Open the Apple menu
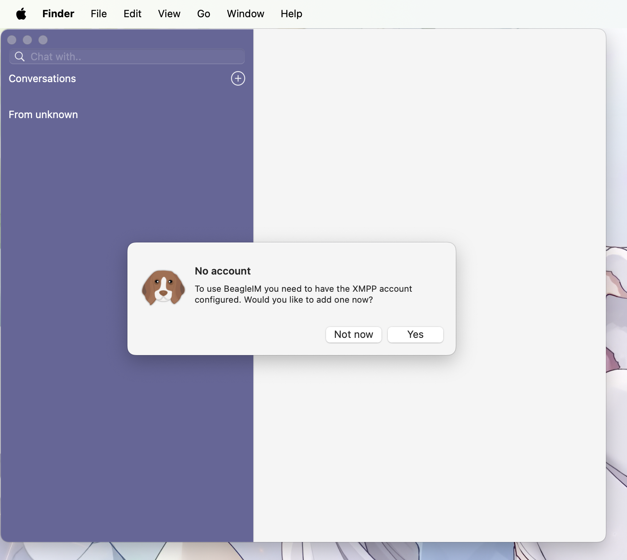 point(21,14)
